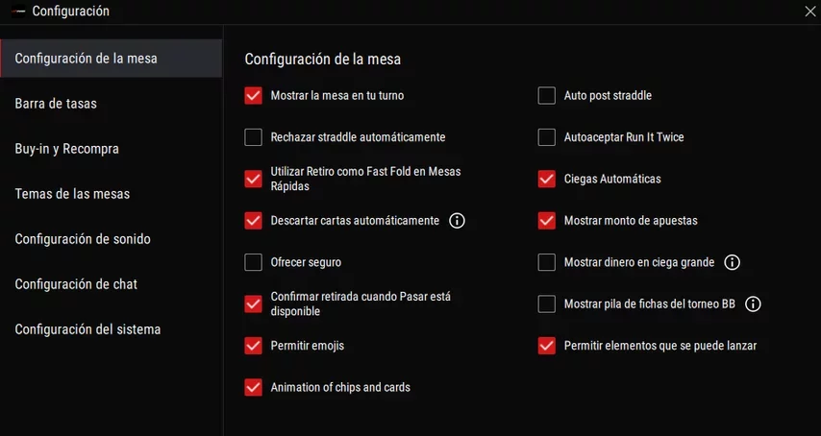Check the Auto post straddle option
Screen dimensions: 821x436
pos(547,96)
